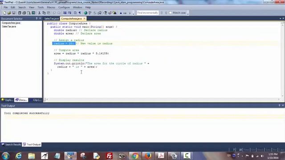
Task: Undo the last edit
Action: pyautogui.click(x=54, y=13)
